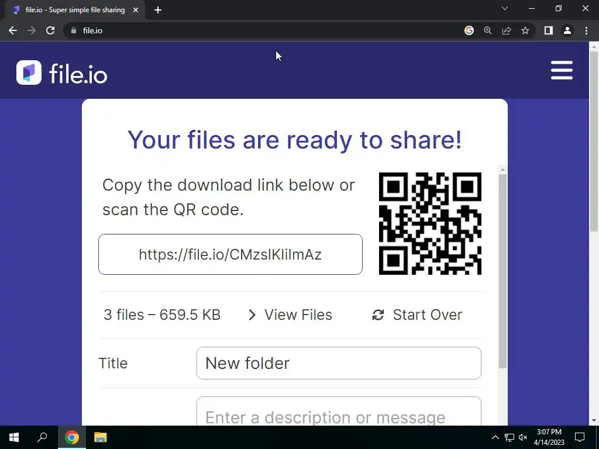
Task: Click the inner panel scrollbar thumb
Action: [502, 271]
